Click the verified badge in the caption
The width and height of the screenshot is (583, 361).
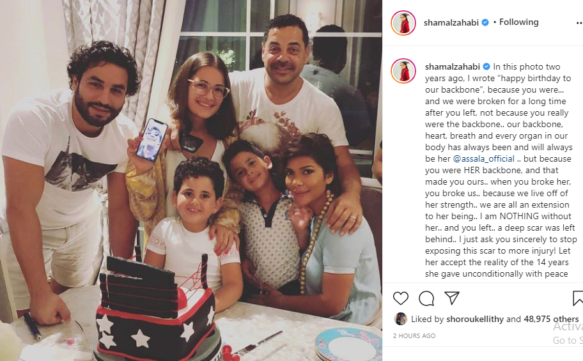point(486,66)
